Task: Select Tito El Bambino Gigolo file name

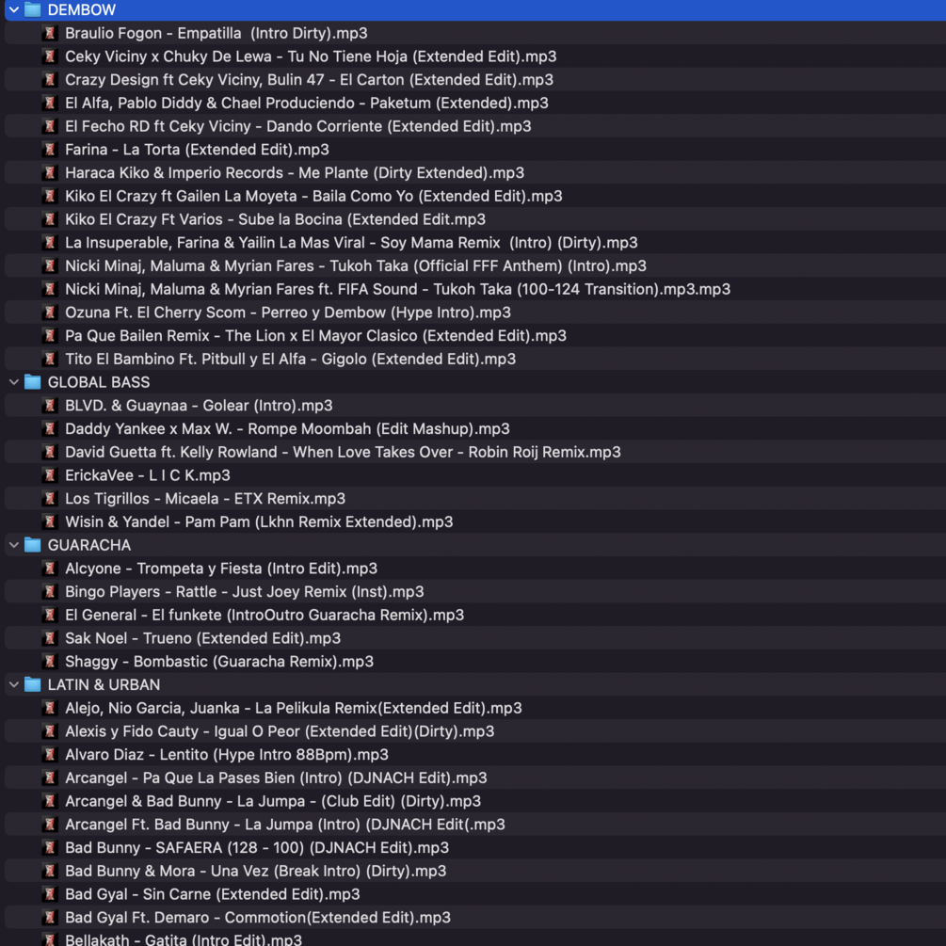Action: 290,359
